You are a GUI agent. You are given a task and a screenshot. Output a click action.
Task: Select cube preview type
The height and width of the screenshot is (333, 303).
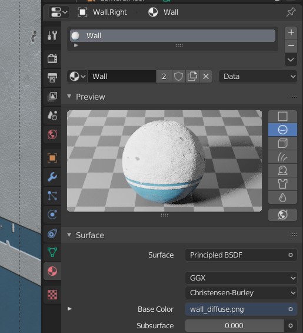(x=282, y=143)
